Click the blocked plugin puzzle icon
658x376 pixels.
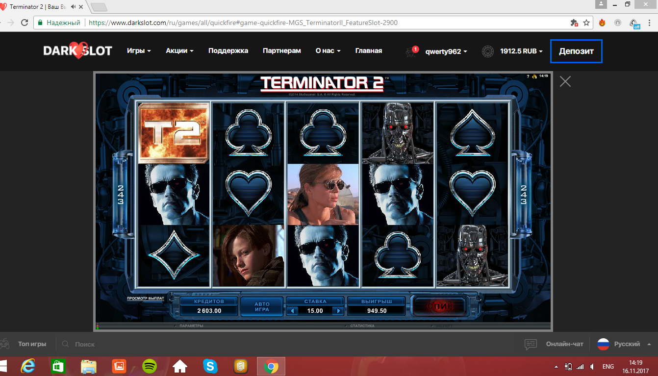(574, 23)
